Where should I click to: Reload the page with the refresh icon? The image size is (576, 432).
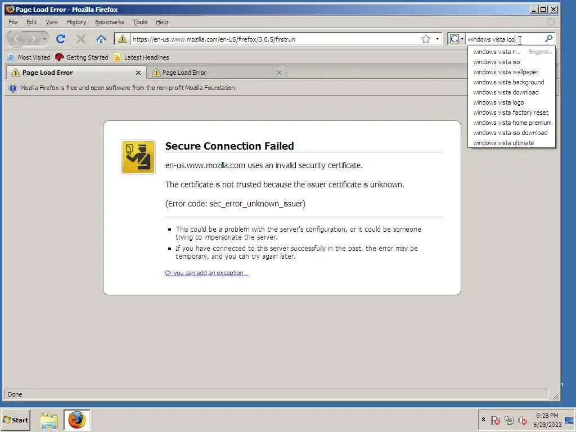pyautogui.click(x=61, y=39)
